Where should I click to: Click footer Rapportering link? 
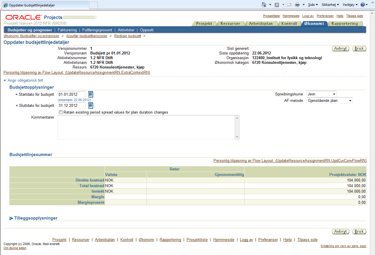tap(170, 239)
